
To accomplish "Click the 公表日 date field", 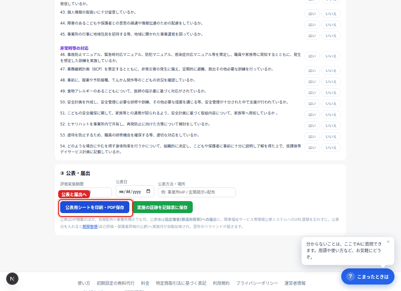I will tap(135, 191).
